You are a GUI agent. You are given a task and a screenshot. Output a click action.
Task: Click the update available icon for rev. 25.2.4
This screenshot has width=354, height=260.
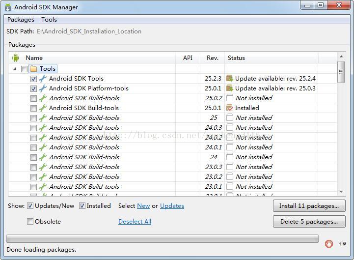[x=230, y=79]
